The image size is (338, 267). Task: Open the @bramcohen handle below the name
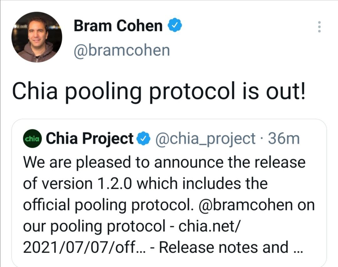pyautogui.click(x=122, y=50)
